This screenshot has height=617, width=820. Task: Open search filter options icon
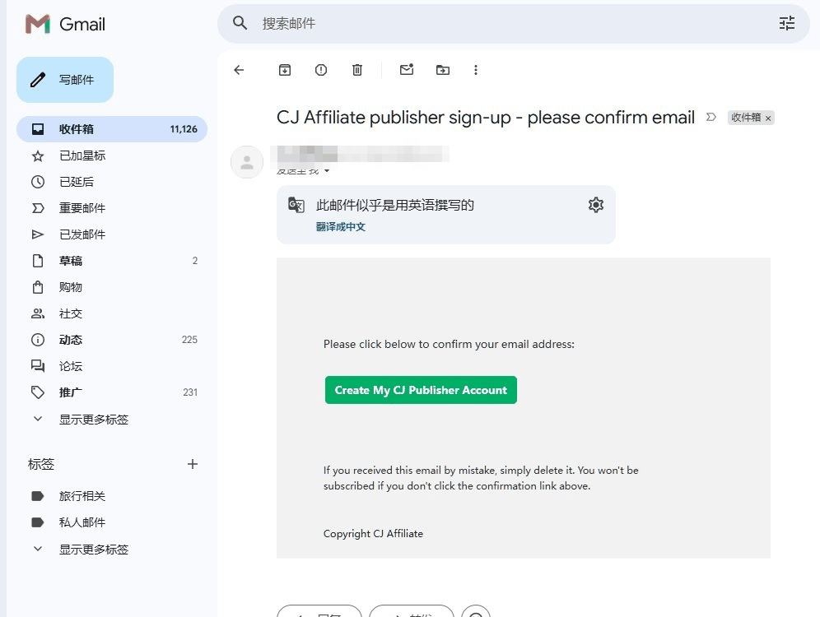pyautogui.click(x=786, y=23)
